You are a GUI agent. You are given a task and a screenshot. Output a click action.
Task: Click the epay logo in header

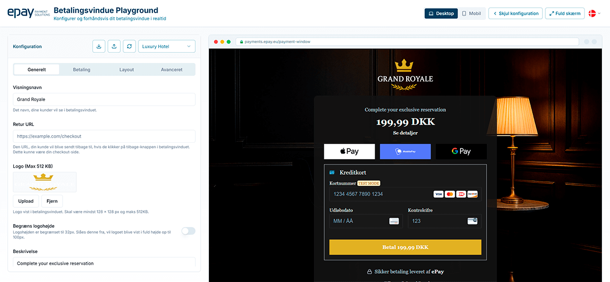pyautogui.click(x=28, y=13)
